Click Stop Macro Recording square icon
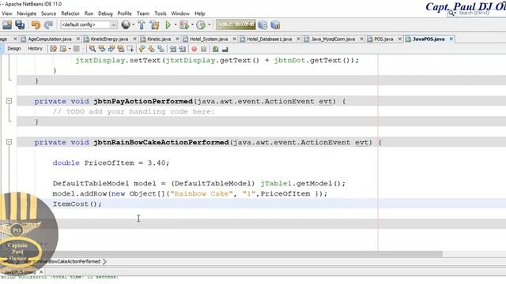Viewport: 506px width, 284px height. (204, 49)
